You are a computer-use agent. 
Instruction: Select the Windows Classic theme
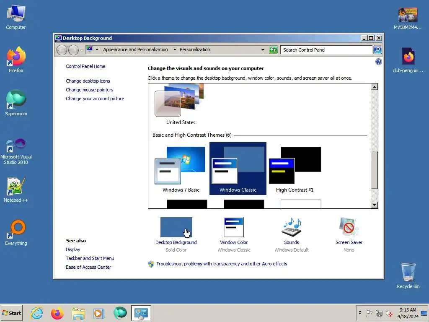pos(238,169)
